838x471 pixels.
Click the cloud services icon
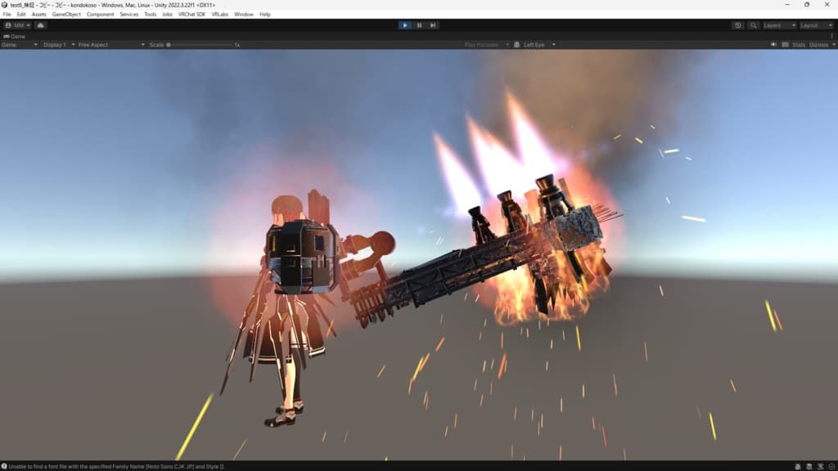[x=41, y=25]
